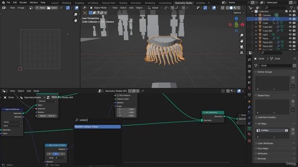Add a new vertex group with plus button
The height and width of the screenshot is (167, 298).
(293, 77)
